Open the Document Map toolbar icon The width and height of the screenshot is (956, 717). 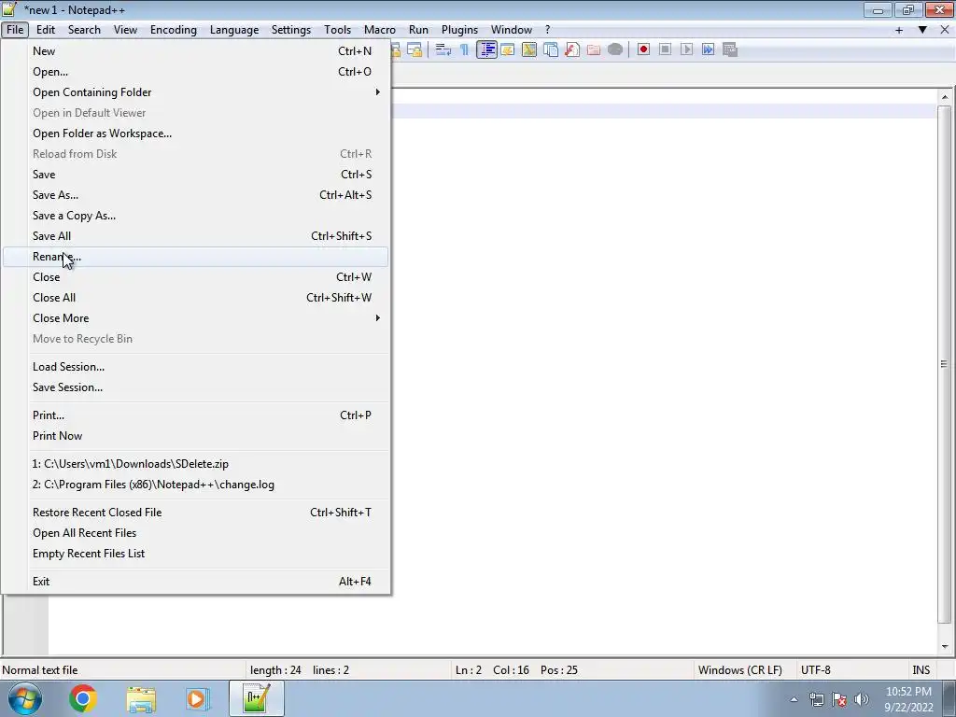tap(529, 50)
